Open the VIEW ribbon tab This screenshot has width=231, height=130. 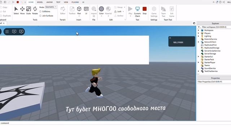pyautogui.click(x=66, y=2)
